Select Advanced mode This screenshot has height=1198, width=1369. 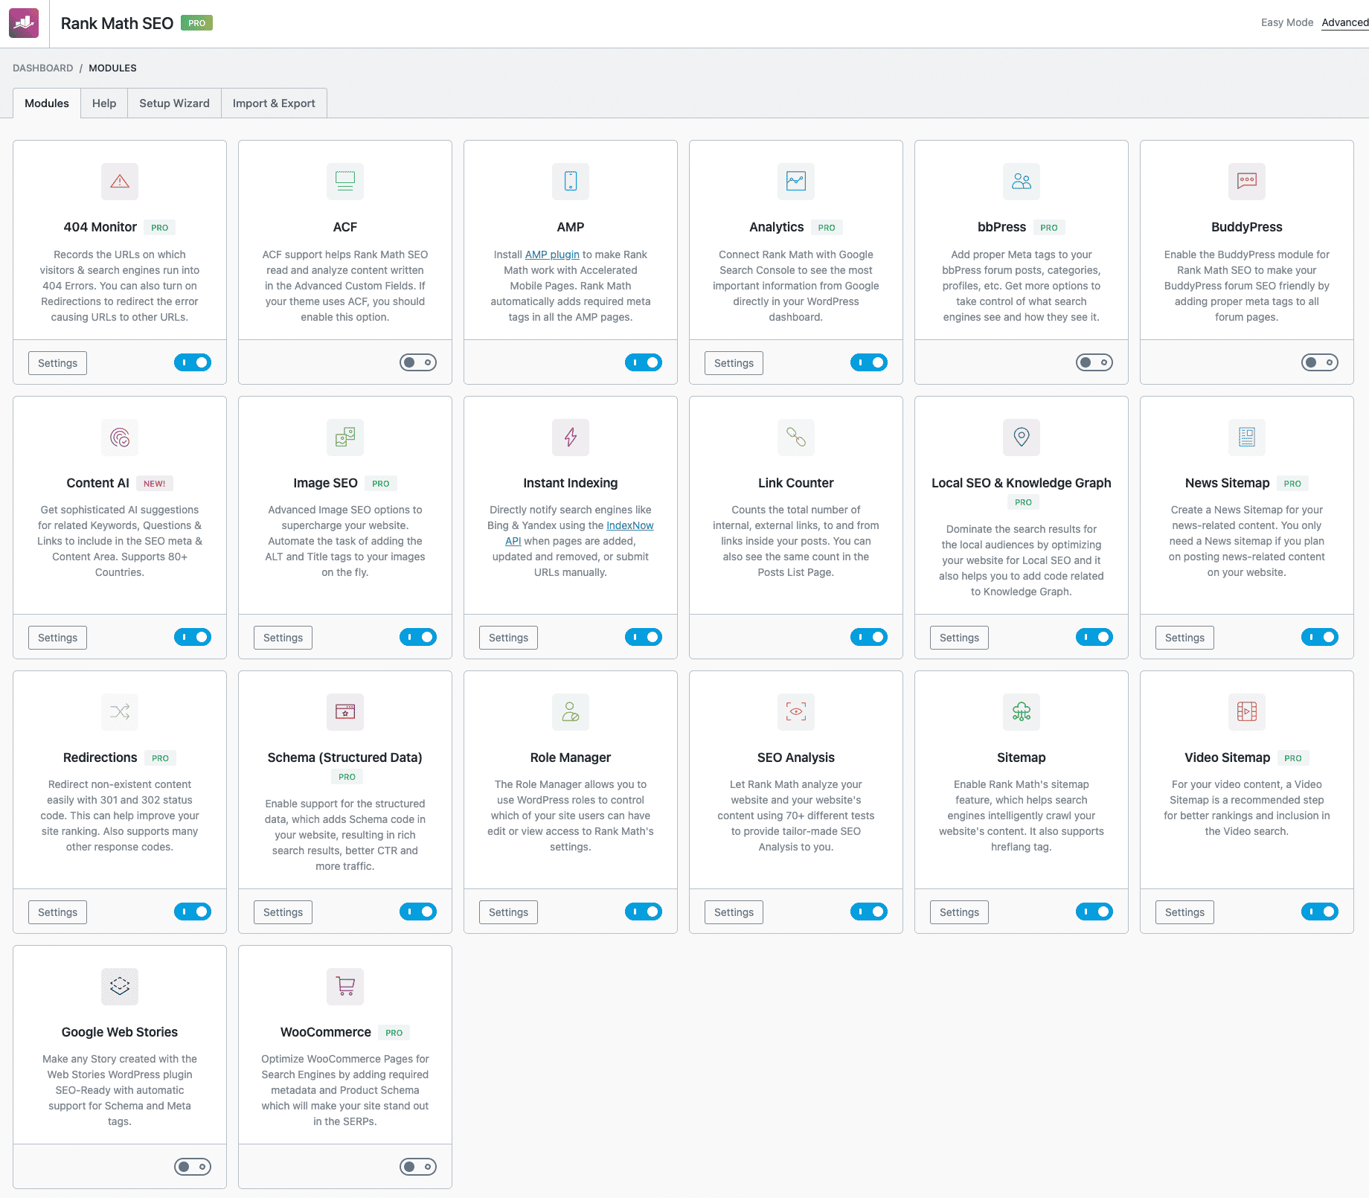[x=1344, y=22]
